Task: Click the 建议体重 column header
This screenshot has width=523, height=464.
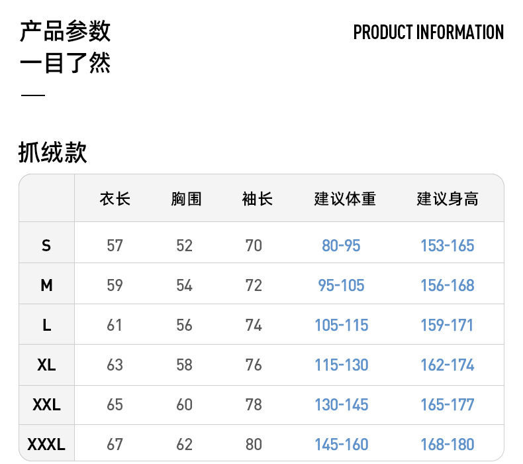Action: [x=345, y=199]
